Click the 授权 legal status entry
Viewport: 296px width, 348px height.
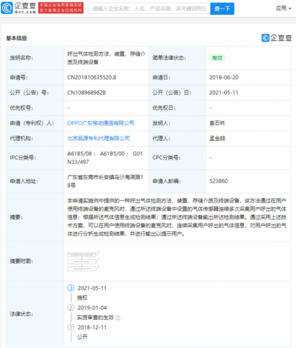point(82,298)
